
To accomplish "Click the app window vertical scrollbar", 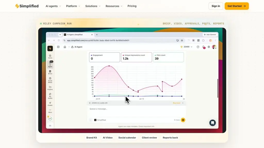I will pyautogui.click(x=218, y=88).
